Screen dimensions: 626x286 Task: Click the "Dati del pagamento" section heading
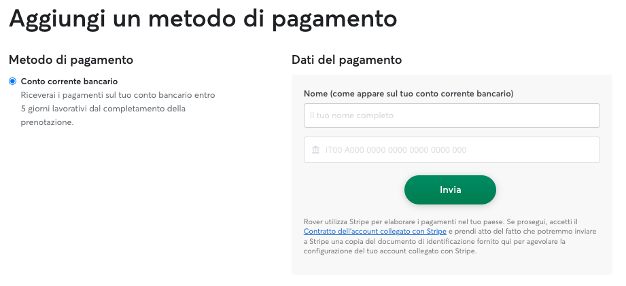[347, 60]
